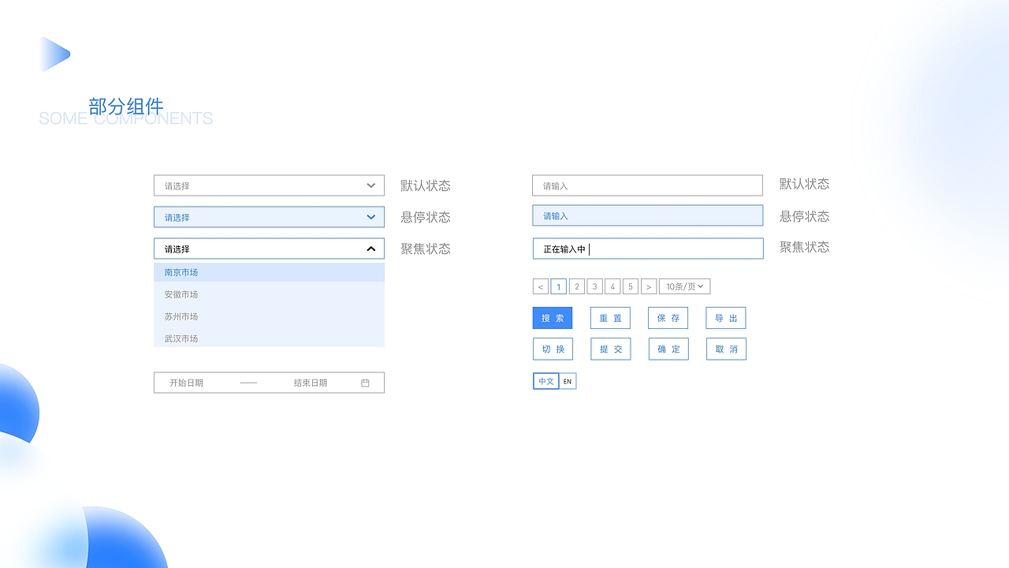Click the 导出 export button
Image resolution: width=1009 pixels, height=568 pixels.
pyautogui.click(x=726, y=318)
